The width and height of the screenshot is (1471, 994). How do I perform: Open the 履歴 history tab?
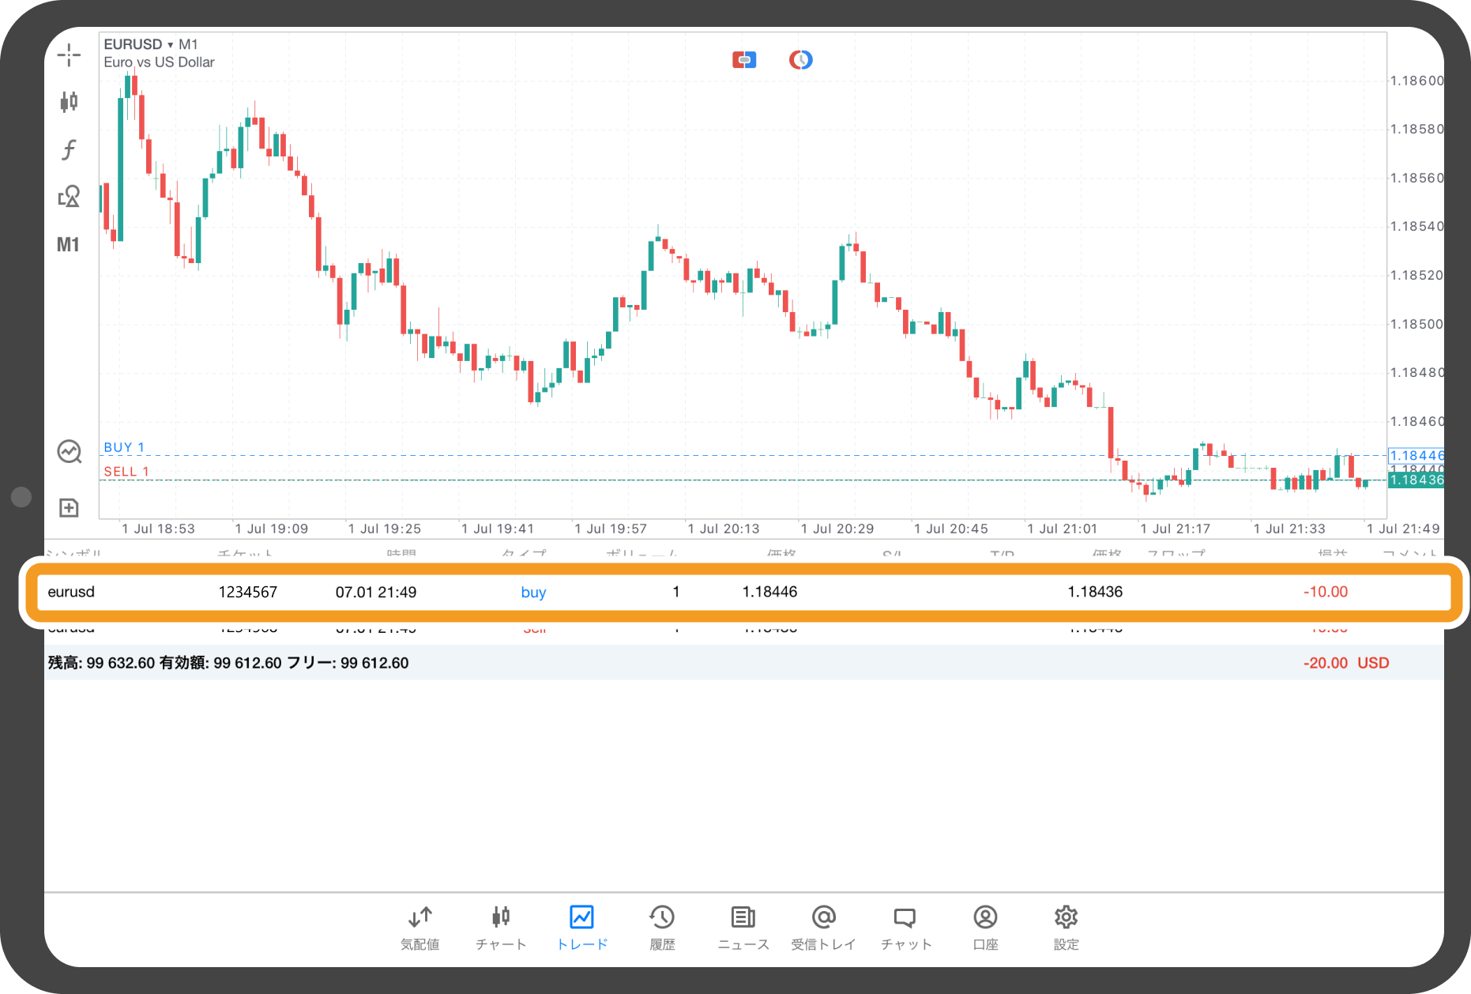tap(662, 927)
